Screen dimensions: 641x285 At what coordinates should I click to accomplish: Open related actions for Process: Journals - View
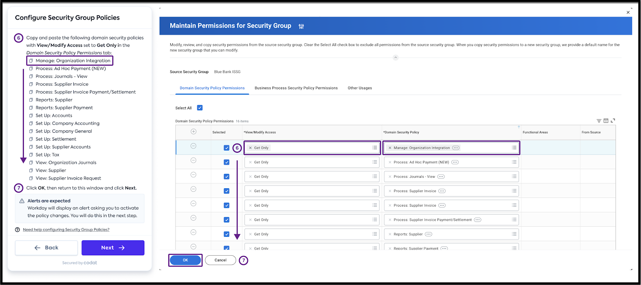[x=441, y=177]
